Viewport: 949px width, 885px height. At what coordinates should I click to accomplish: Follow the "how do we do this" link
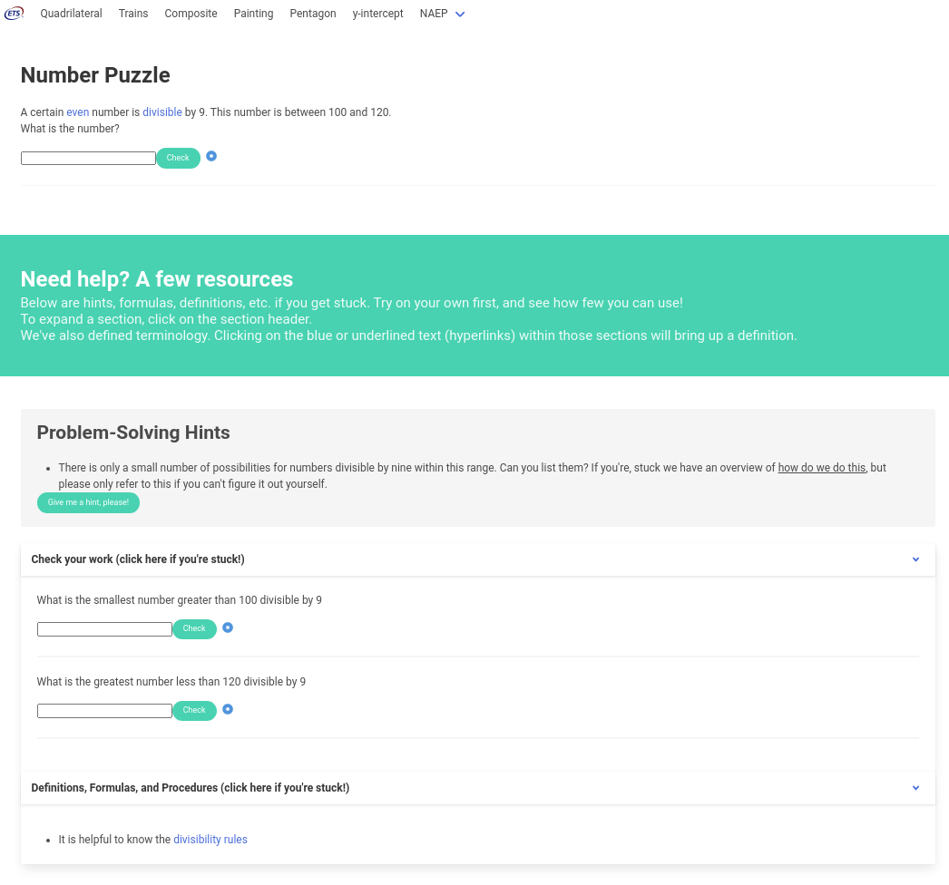tap(821, 468)
